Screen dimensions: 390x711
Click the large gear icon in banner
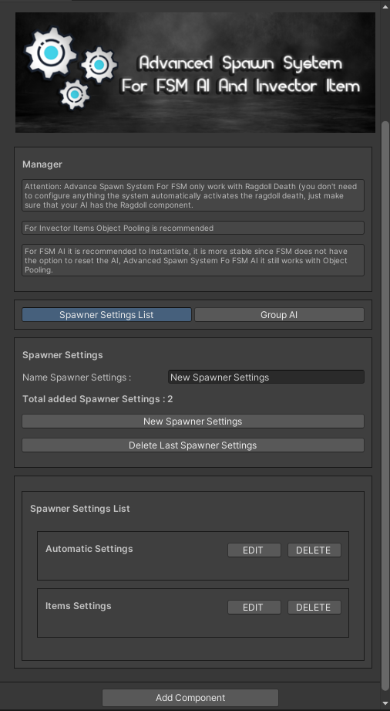tap(50, 53)
